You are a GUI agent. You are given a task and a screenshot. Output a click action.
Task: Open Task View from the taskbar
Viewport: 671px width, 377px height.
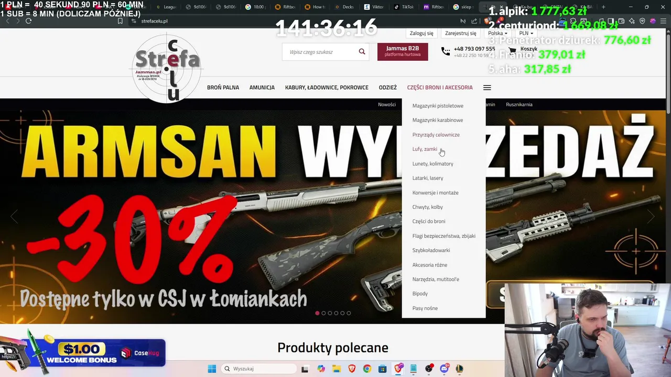pyautogui.click(x=305, y=369)
